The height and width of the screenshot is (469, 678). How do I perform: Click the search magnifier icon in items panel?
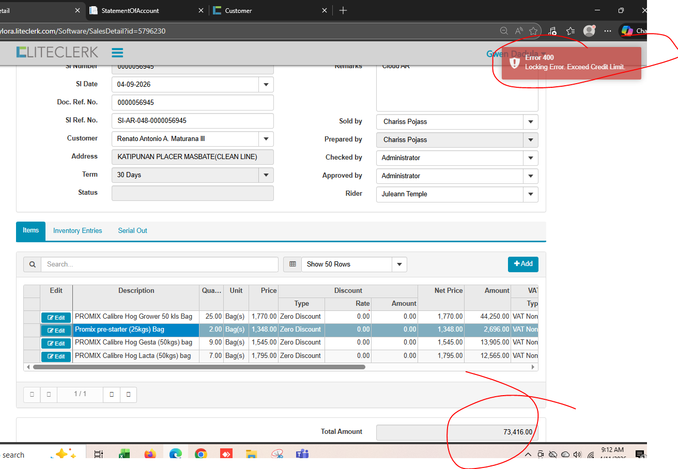32,264
